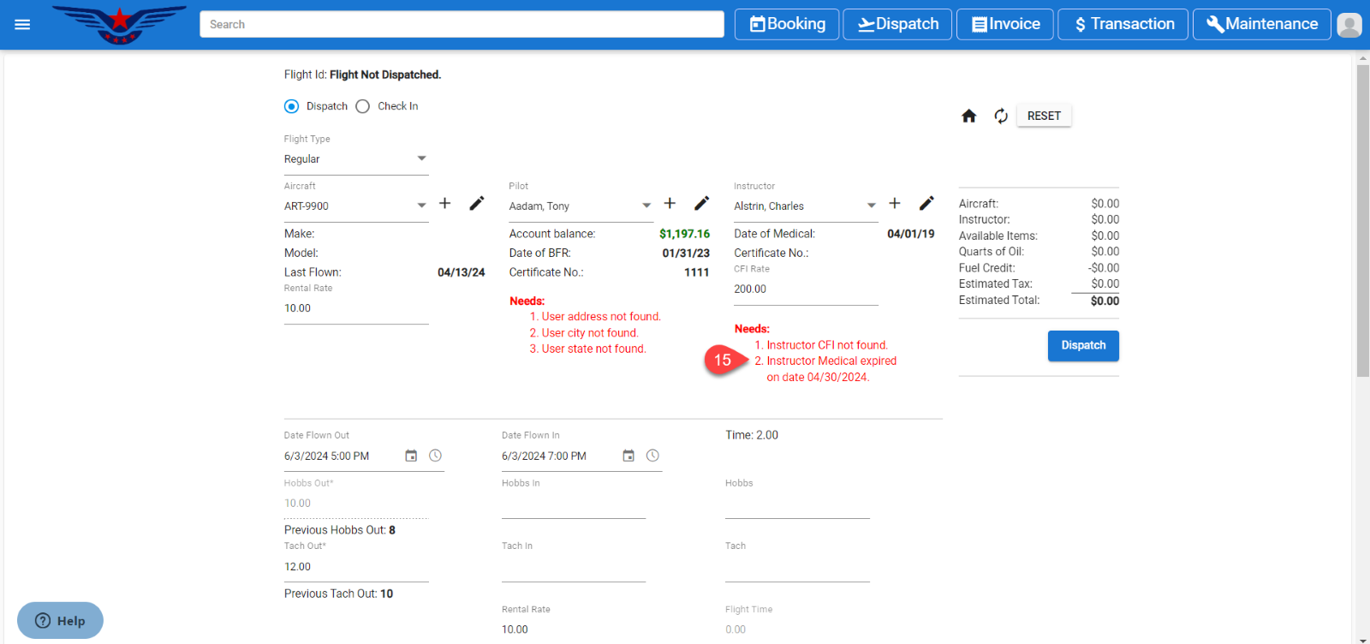Edit the selected aircraft with pencil icon

477,203
